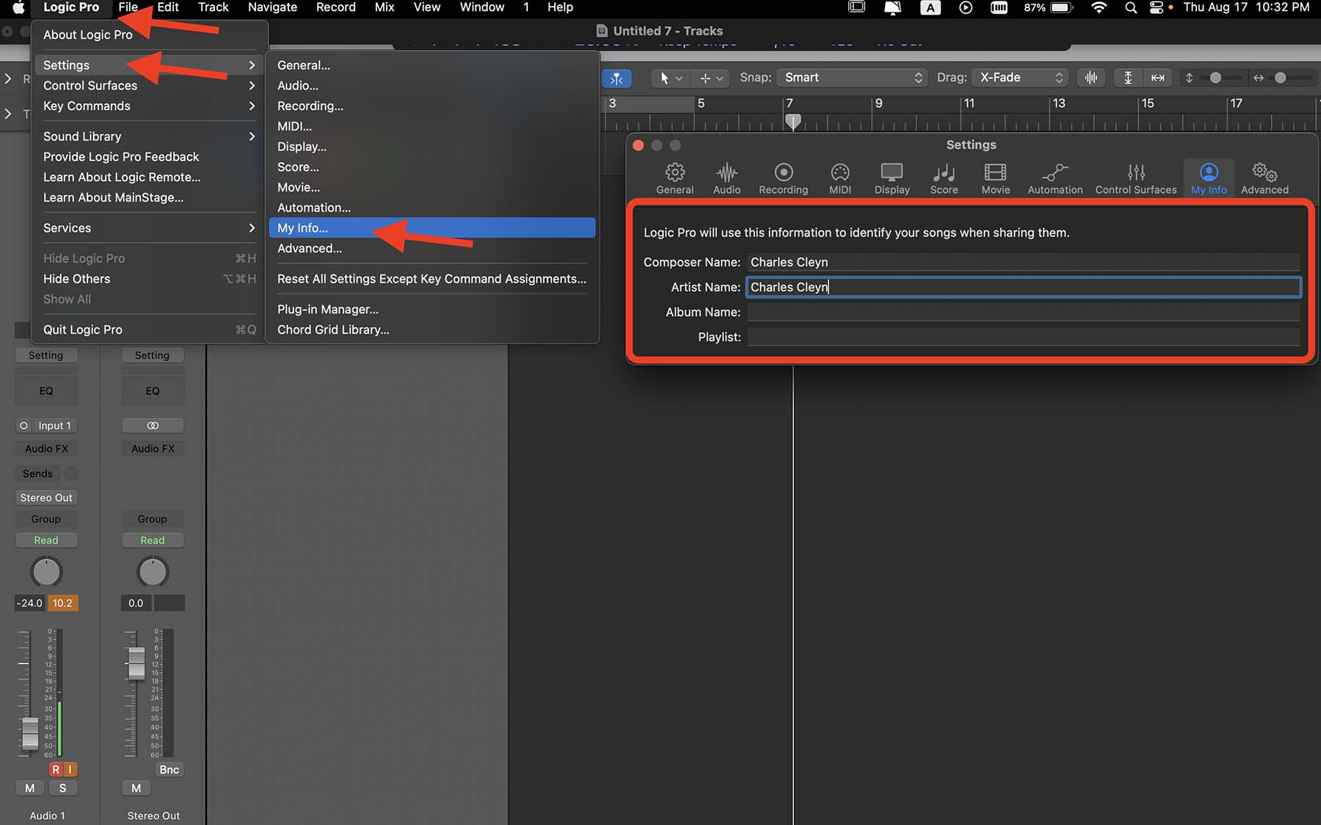Click the vertical auto zoom icon

coord(1128,78)
